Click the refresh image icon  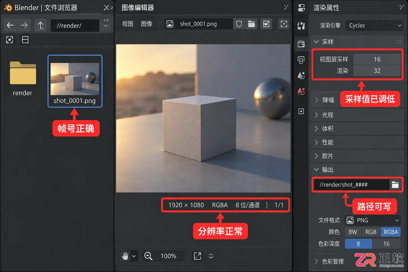(x=211, y=256)
